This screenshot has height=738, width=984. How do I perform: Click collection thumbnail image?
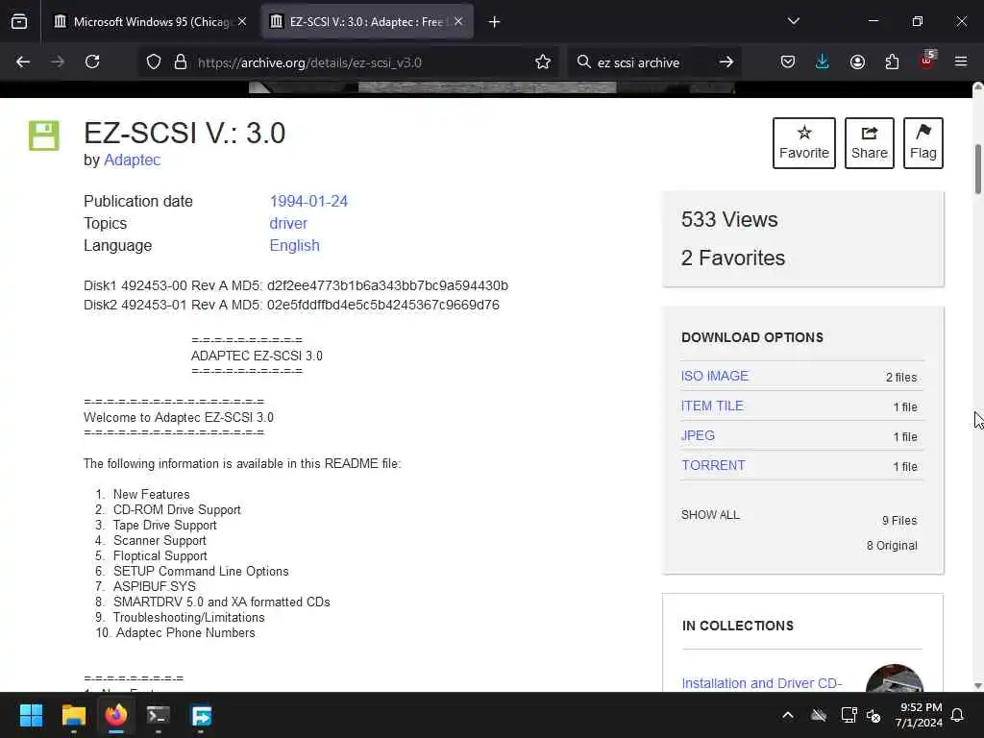coord(895,679)
